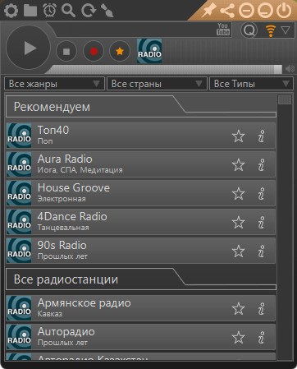Favorite House Groove using its star
297x369 pixels.
[x=239, y=193]
